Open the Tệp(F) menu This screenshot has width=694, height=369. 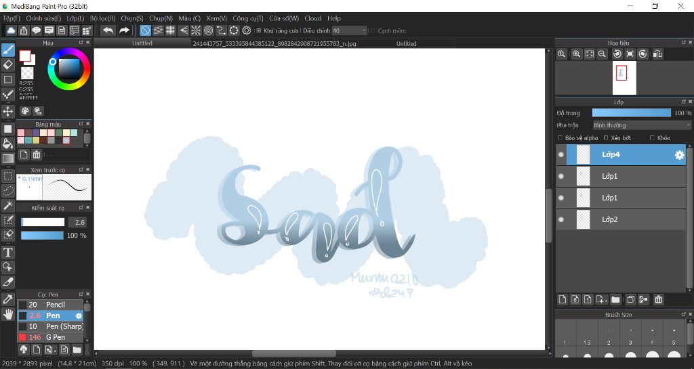click(12, 18)
